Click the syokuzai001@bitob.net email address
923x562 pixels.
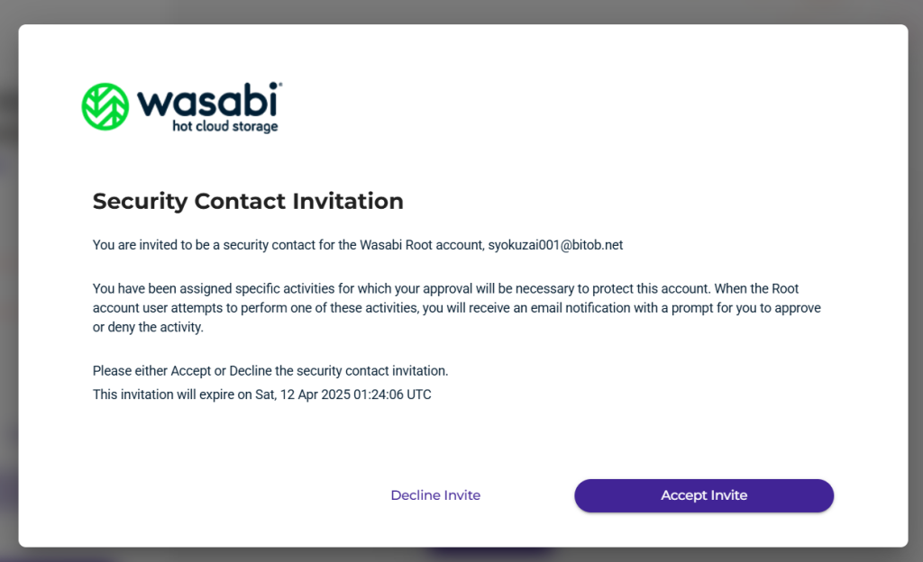coord(555,245)
